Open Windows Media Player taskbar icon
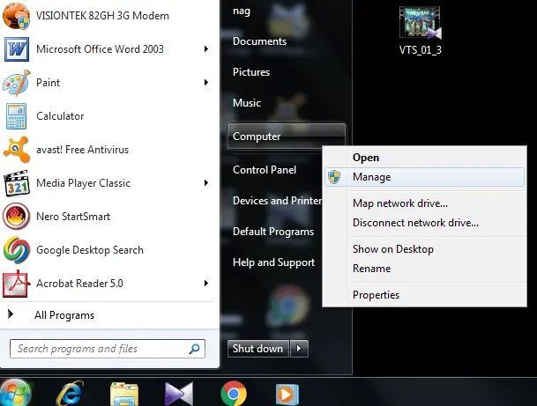Viewport: 537px width, 406px height. click(x=287, y=395)
